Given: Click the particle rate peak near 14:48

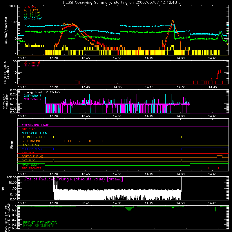Looking at the screenshot, I should (x=220, y=76).
